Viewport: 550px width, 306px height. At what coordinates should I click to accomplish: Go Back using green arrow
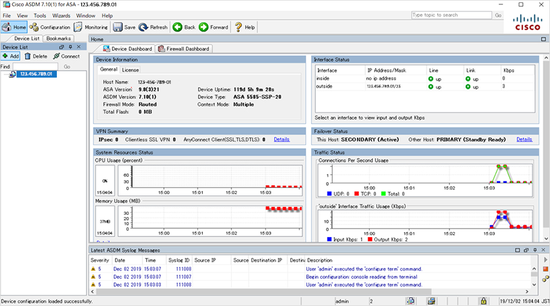(x=177, y=27)
